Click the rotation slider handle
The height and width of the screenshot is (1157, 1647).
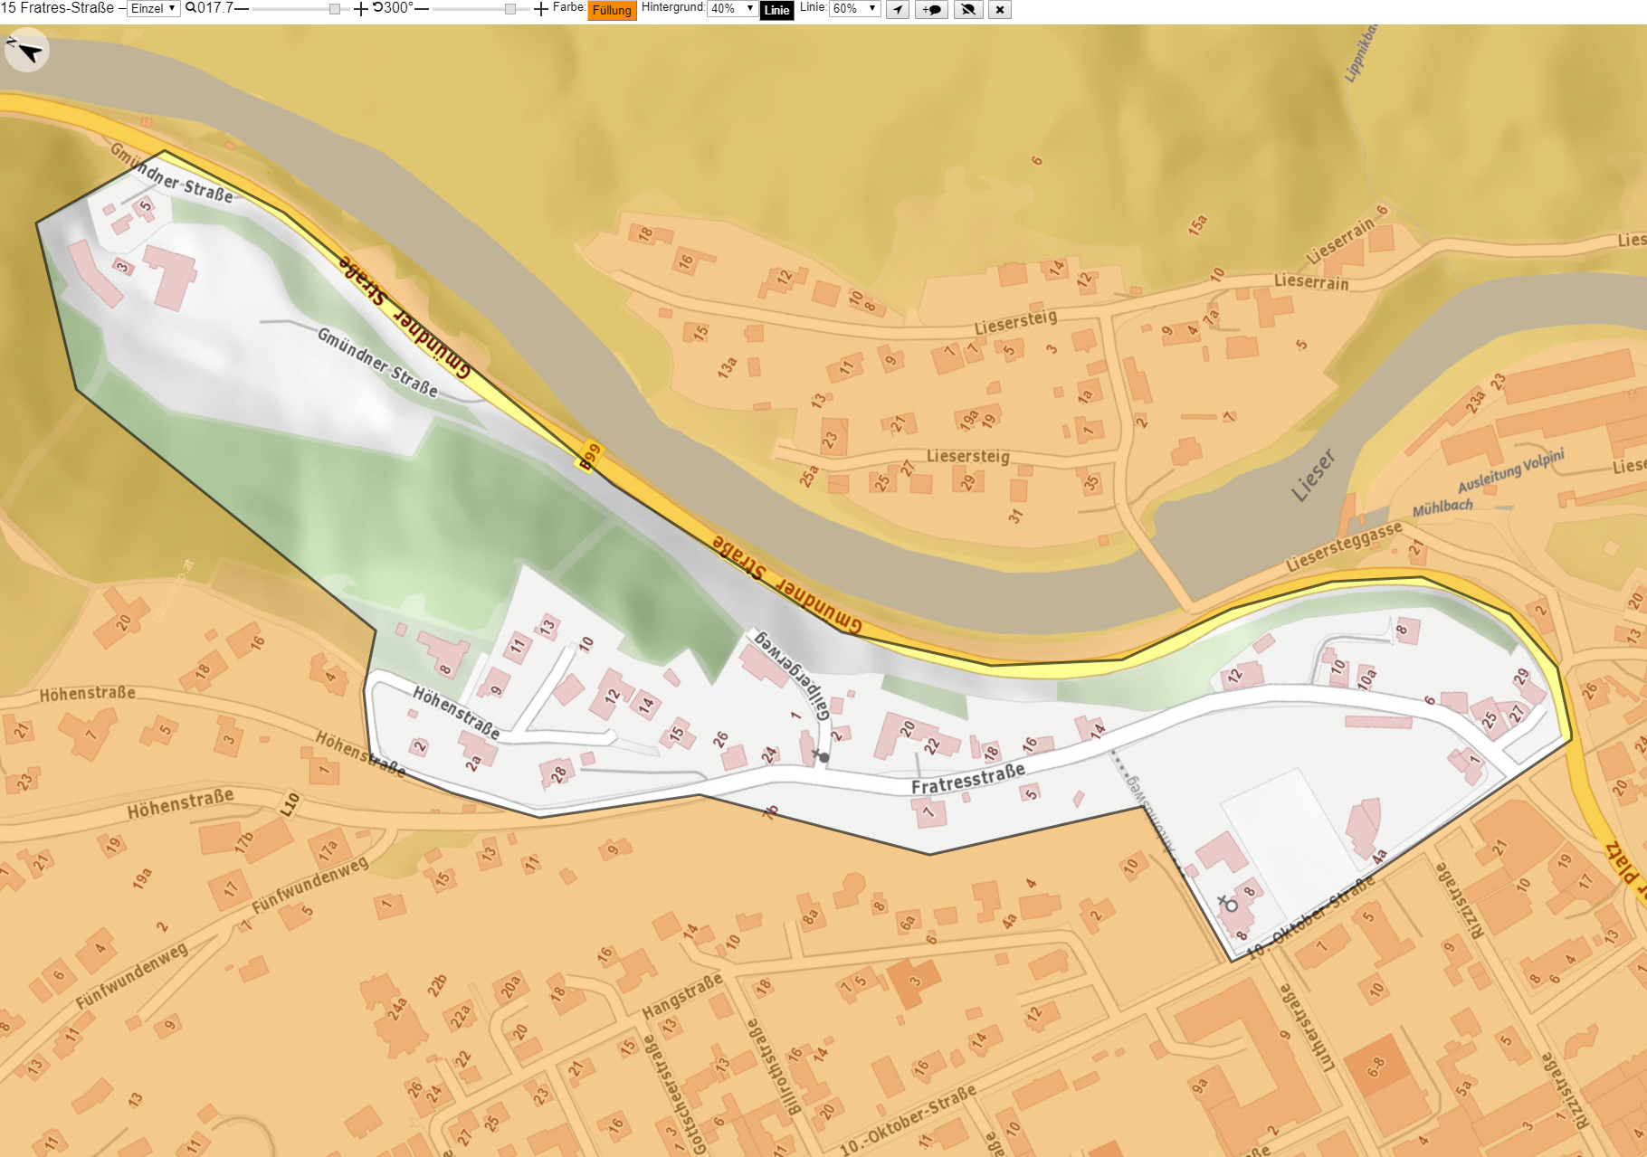tap(510, 9)
